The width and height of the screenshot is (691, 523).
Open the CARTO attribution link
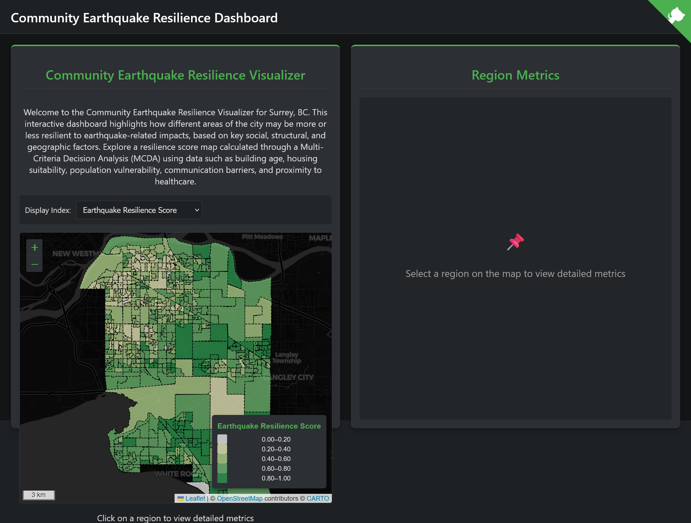317,499
